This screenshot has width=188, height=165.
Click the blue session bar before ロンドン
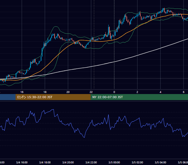pos(8,97)
